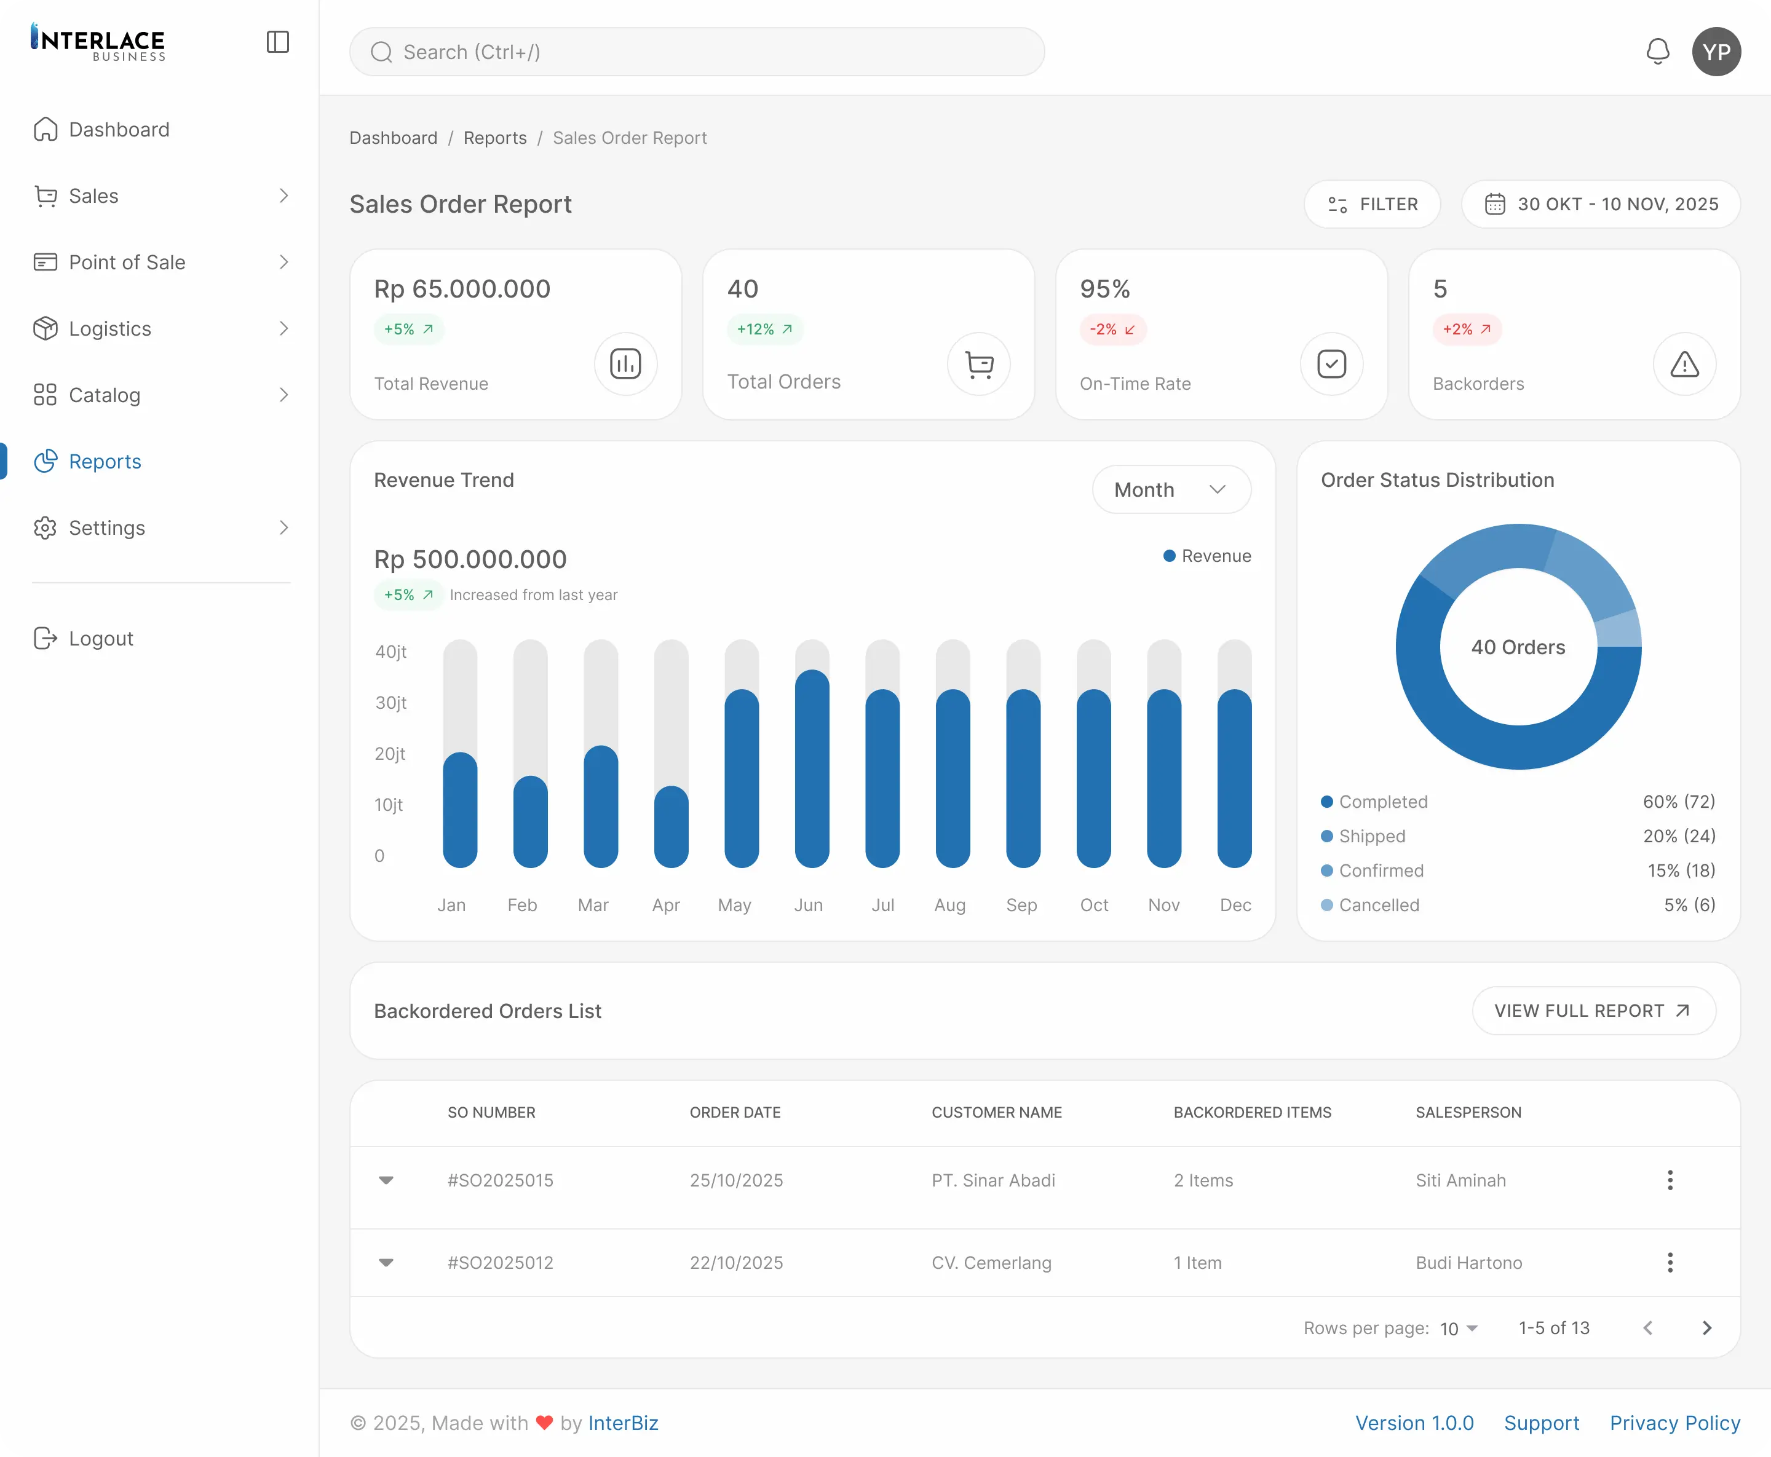The height and width of the screenshot is (1457, 1771).
Task: Click the On-Time Rate checkmark icon
Action: [1332, 364]
